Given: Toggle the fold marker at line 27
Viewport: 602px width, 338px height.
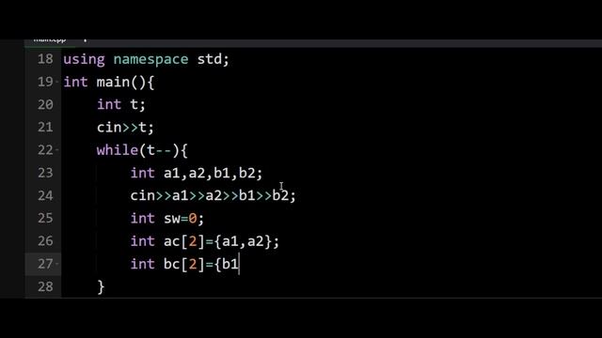Looking at the screenshot, I should click(x=57, y=264).
